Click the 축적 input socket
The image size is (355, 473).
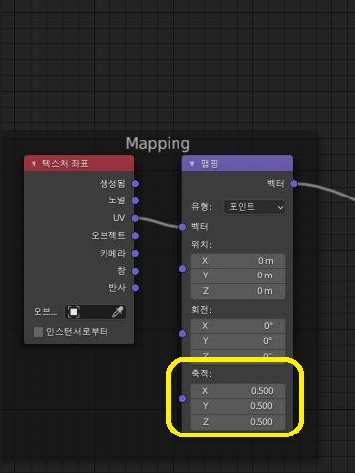pyautogui.click(x=183, y=399)
